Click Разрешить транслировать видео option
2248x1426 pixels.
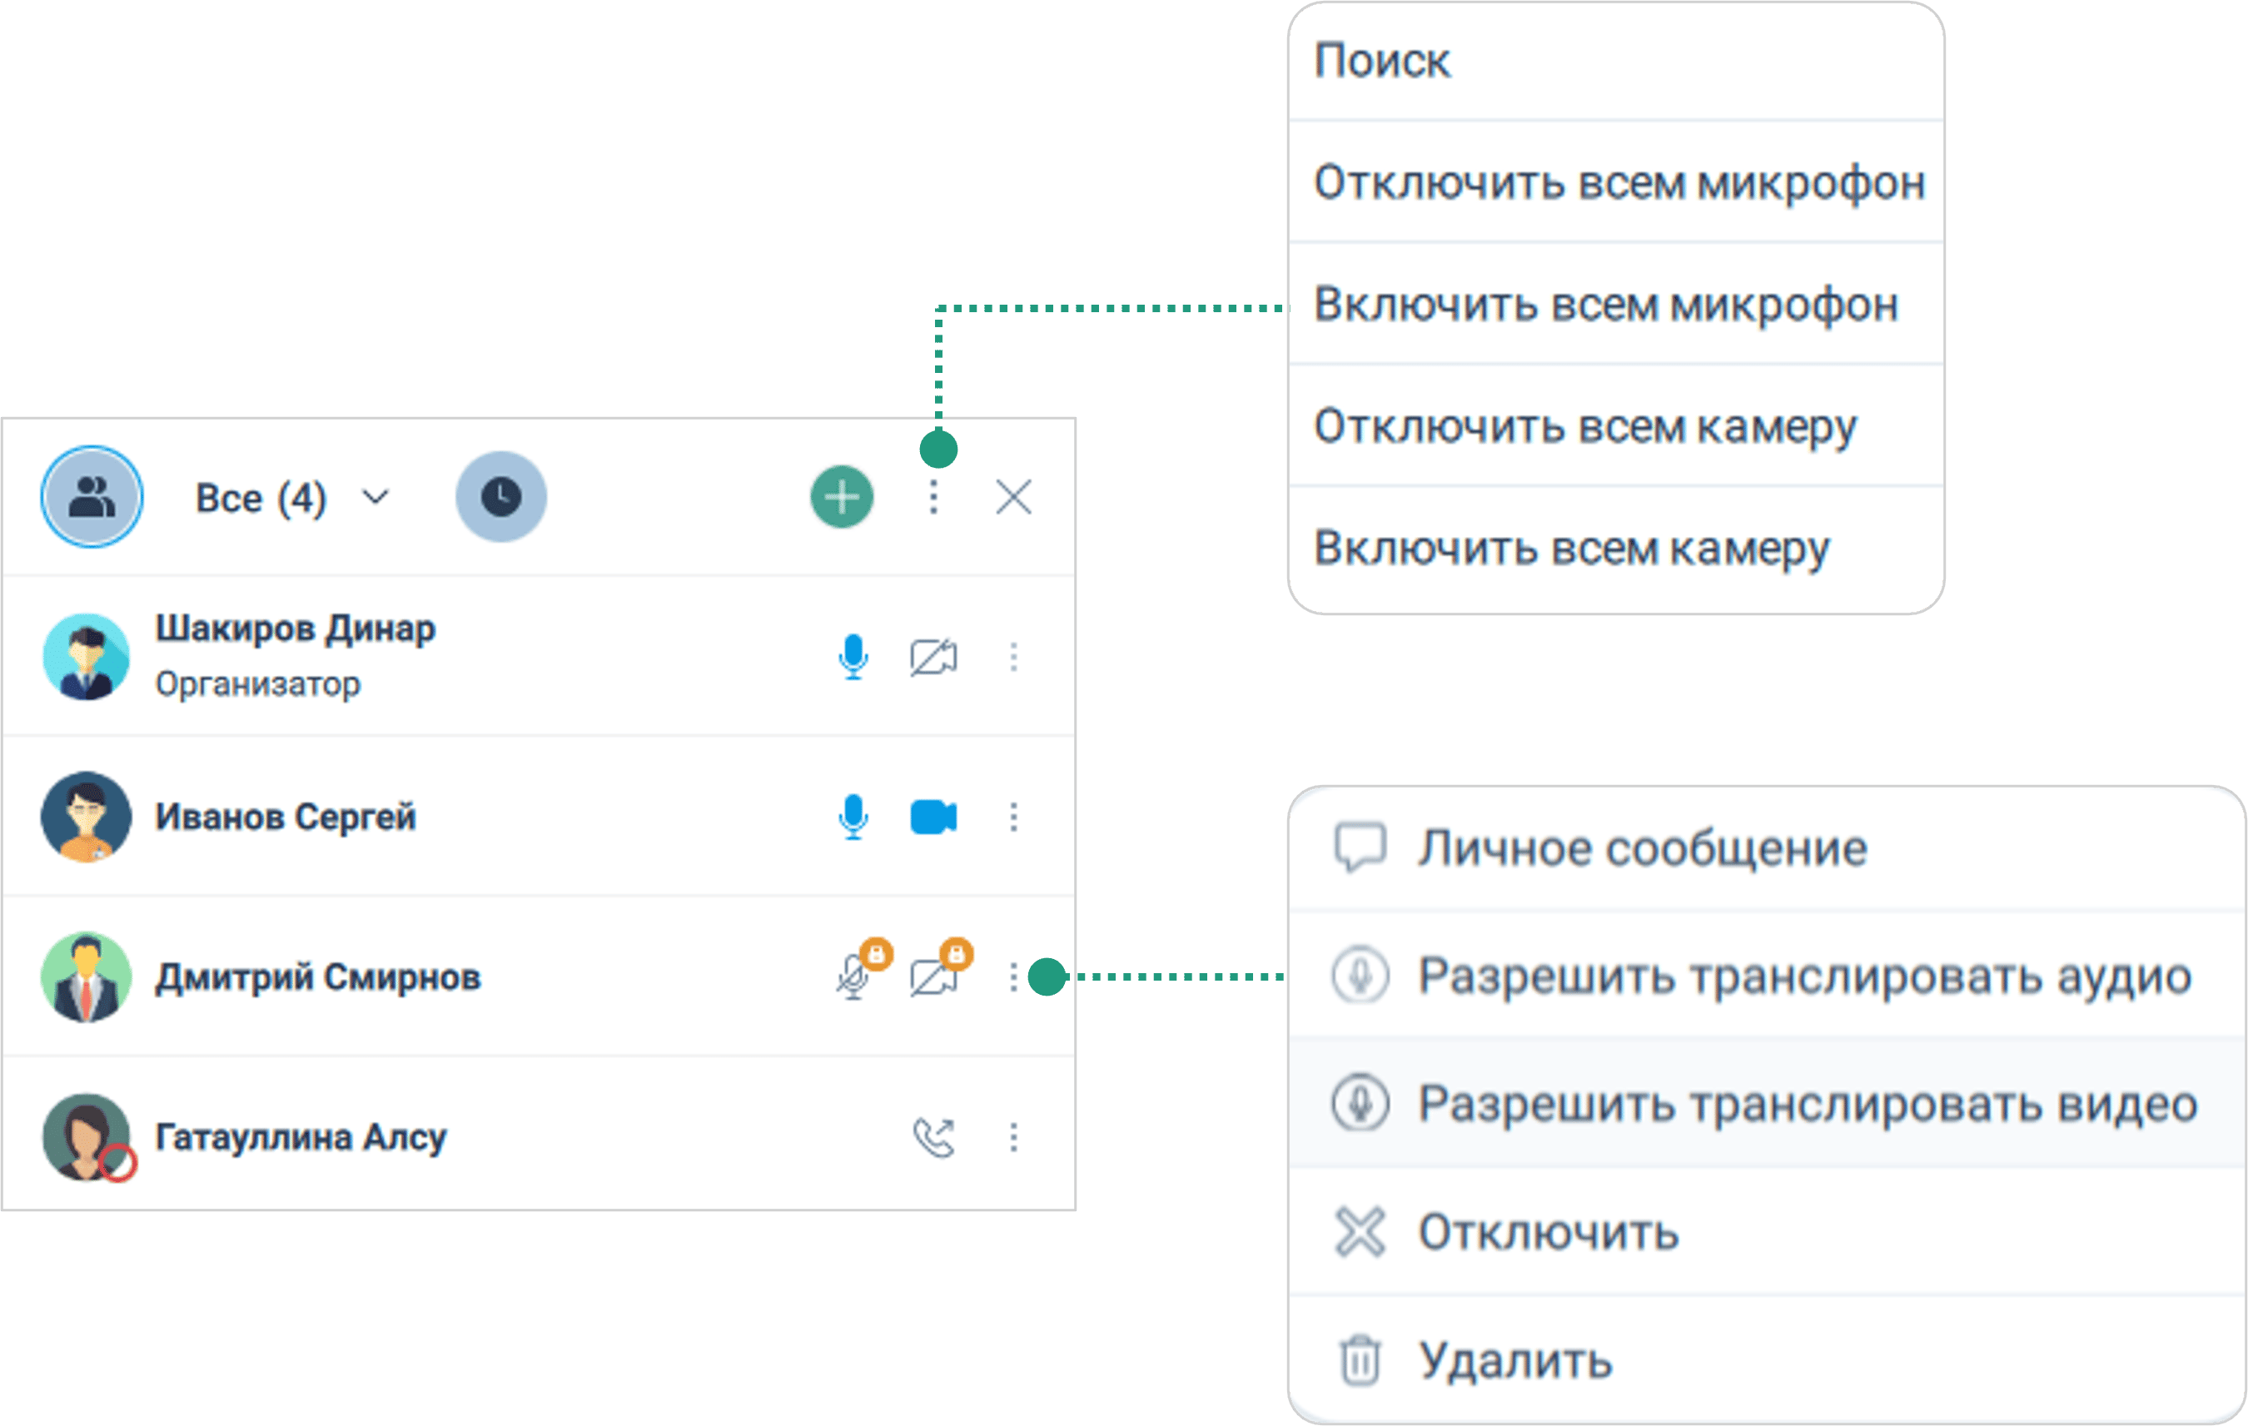1807,1104
